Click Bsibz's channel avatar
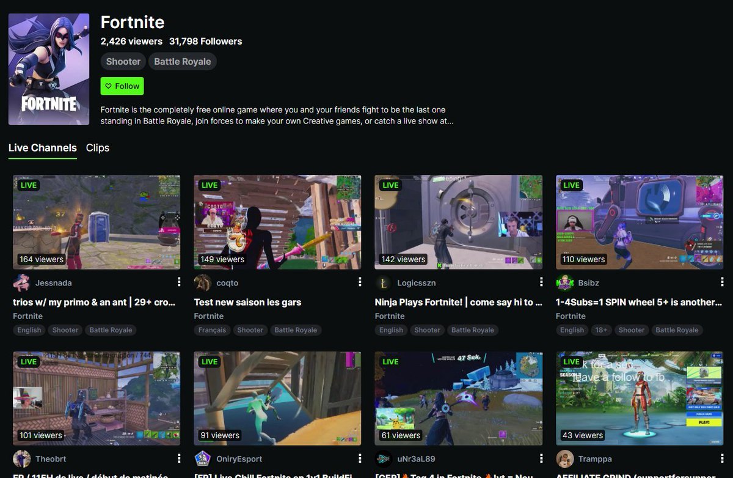This screenshot has width=733, height=478. [564, 283]
